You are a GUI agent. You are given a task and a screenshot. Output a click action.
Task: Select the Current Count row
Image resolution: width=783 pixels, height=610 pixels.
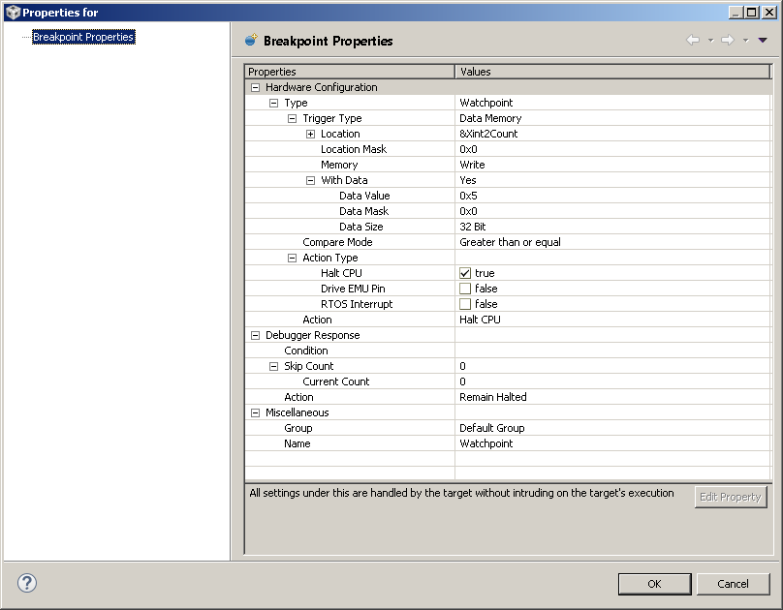(x=508, y=381)
